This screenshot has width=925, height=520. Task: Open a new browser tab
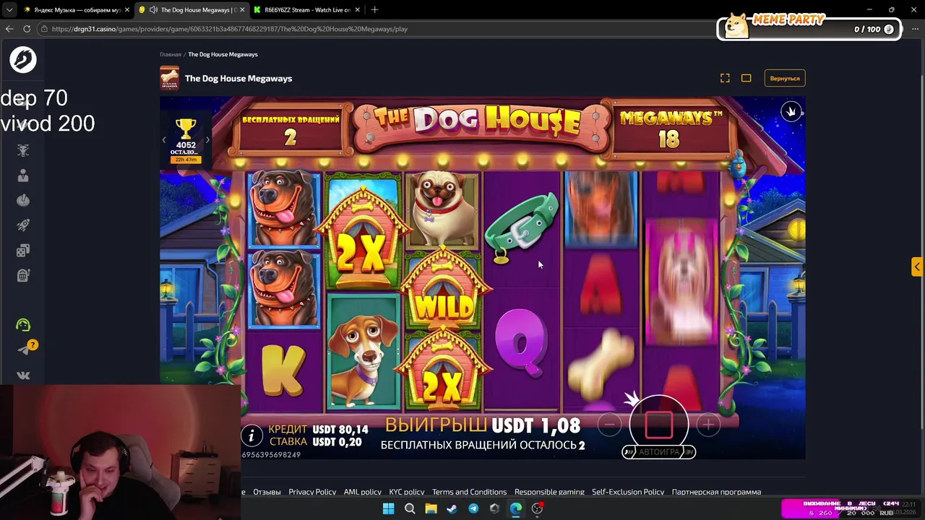click(x=374, y=10)
